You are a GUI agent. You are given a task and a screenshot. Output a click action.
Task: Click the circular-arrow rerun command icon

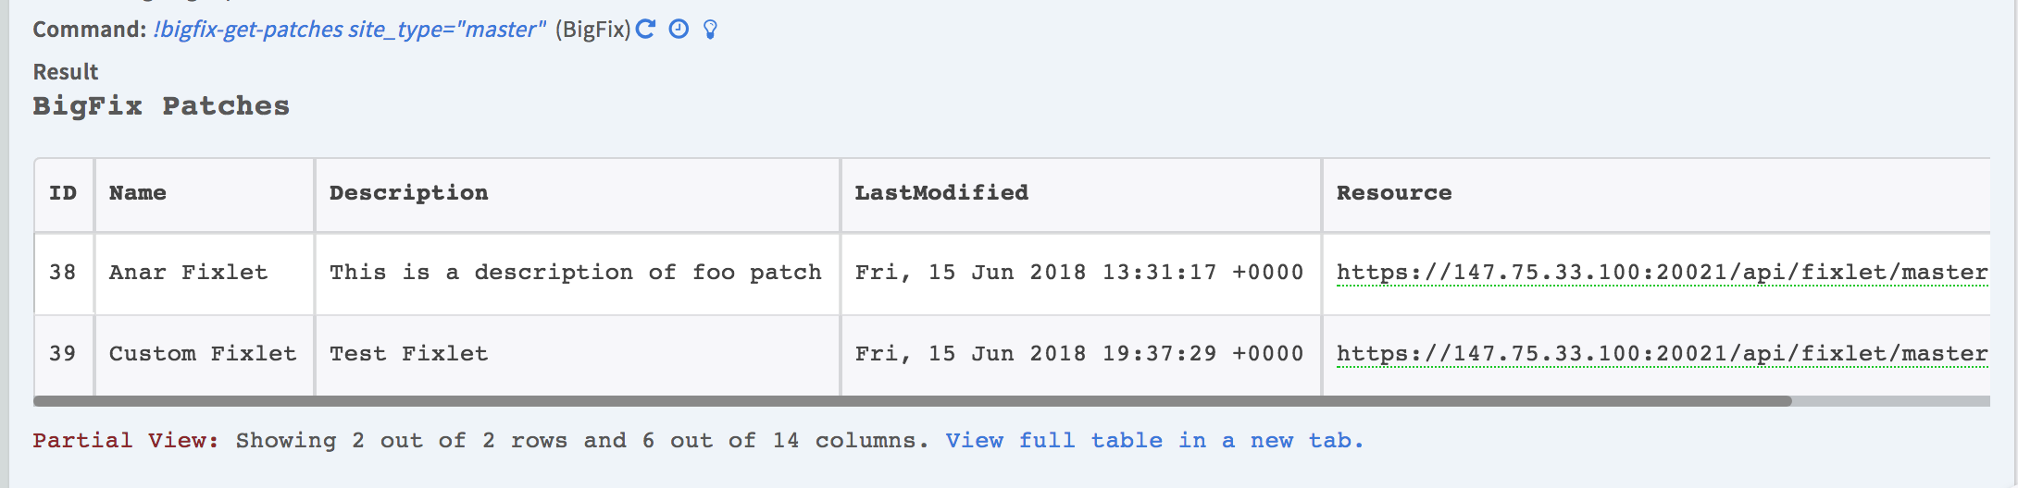tap(646, 29)
